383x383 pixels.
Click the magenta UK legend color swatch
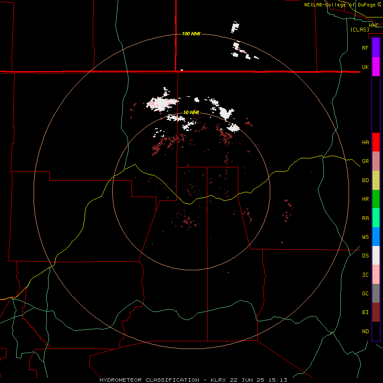376,67
